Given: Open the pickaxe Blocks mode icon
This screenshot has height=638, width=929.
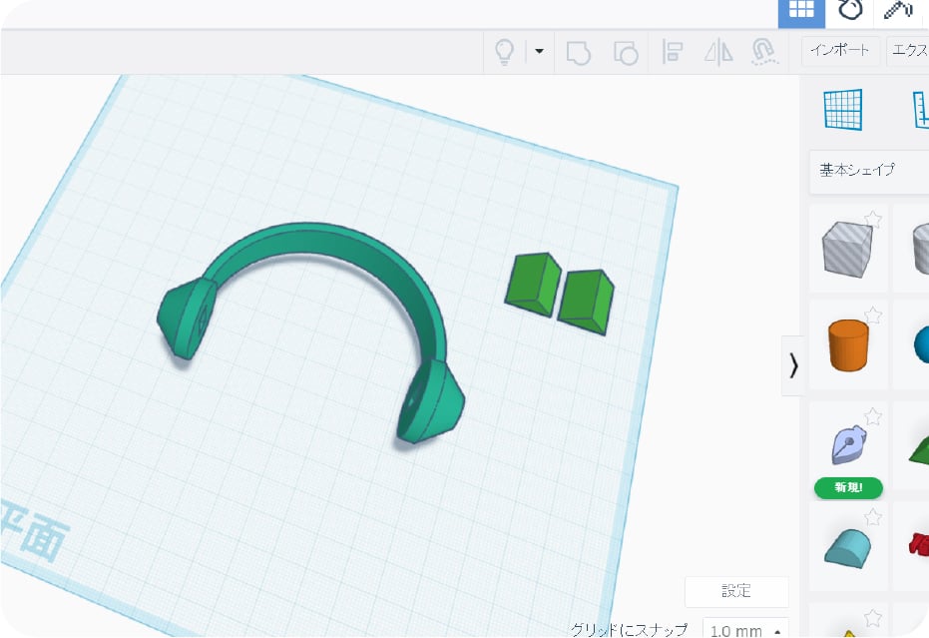Looking at the screenshot, I should [899, 10].
